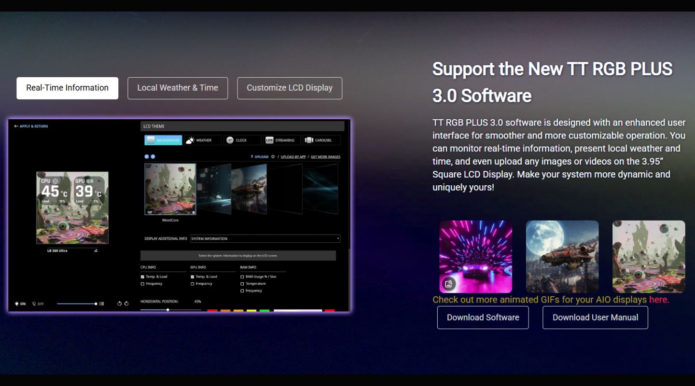Toggle GPU Temp. & Load checkbox
Viewport: 695px width, 386px height.
192,277
